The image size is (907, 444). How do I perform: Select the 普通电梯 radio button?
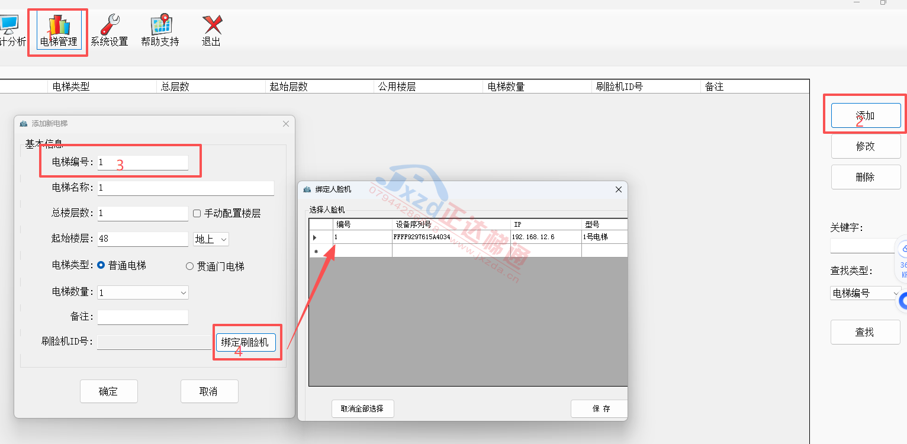pyautogui.click(x=101, y=266)
